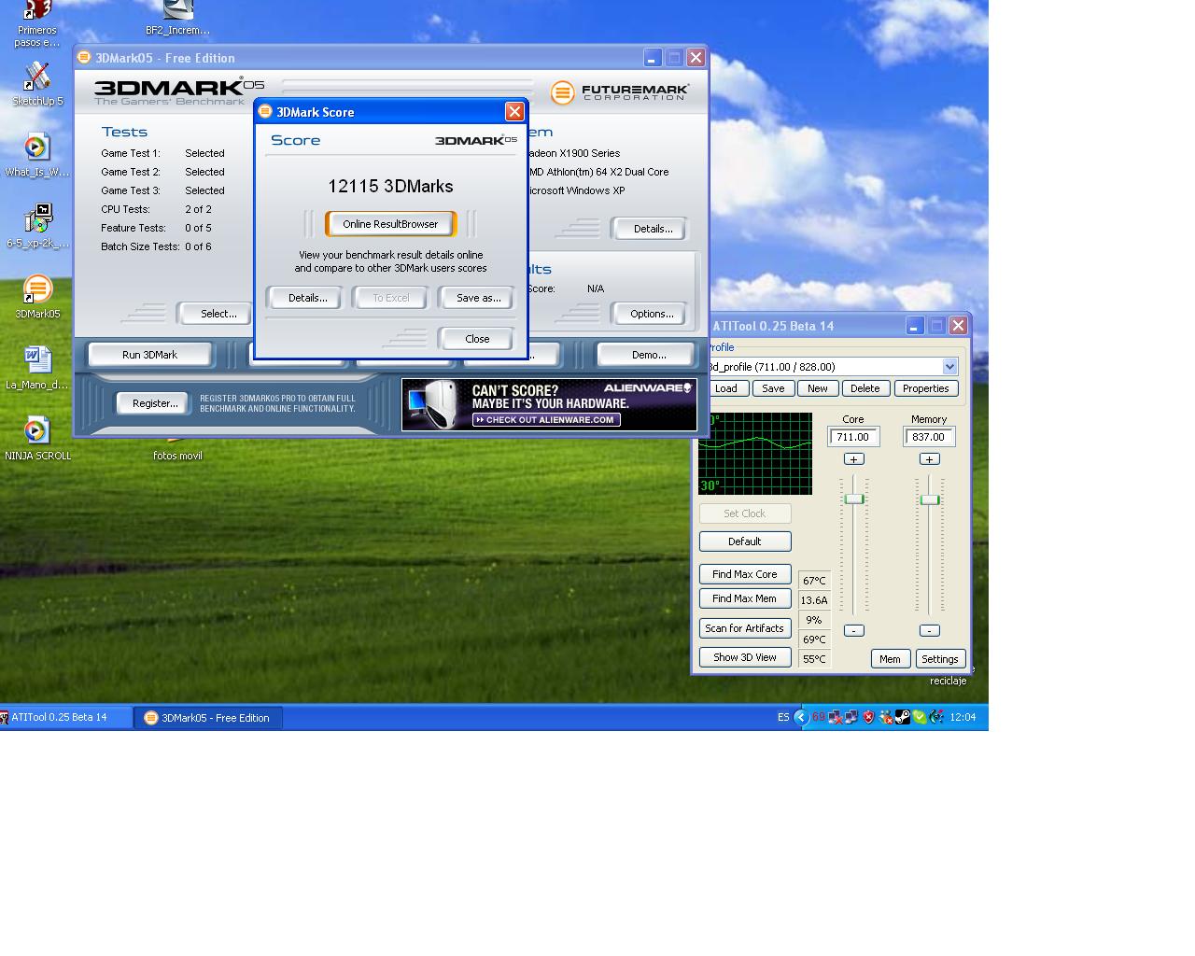This screenshot has height=956, width=1195.
Task: Expand hidden system tray icons arrow
Action: 801,717
